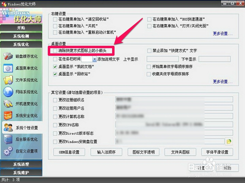Enable 消除快捷方式图标上的小箭头
The image size is (245, 183).
54,51
